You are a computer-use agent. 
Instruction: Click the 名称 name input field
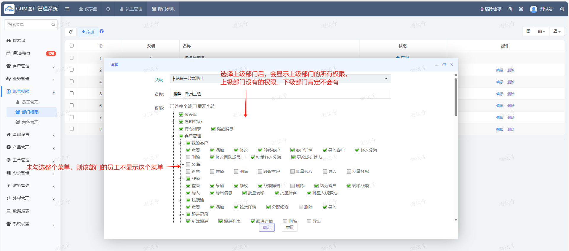(x=280, y=94)
